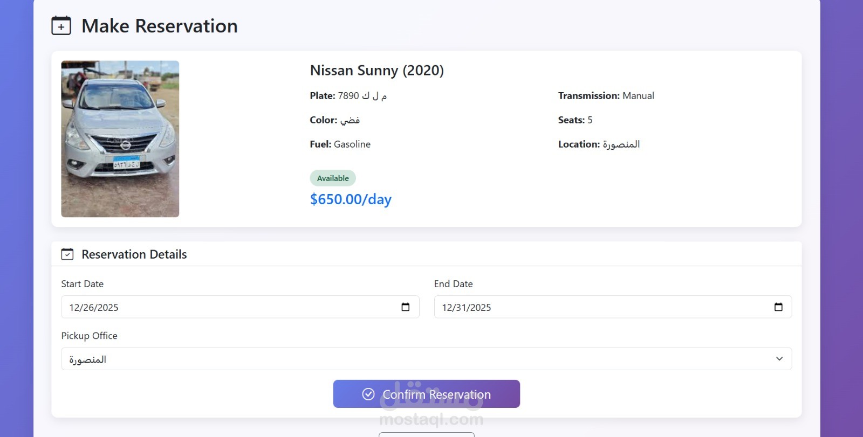Click the chevron arrow of Pickup Office select
This screenshot has height=437, width=863.
[x=779, y=359]
